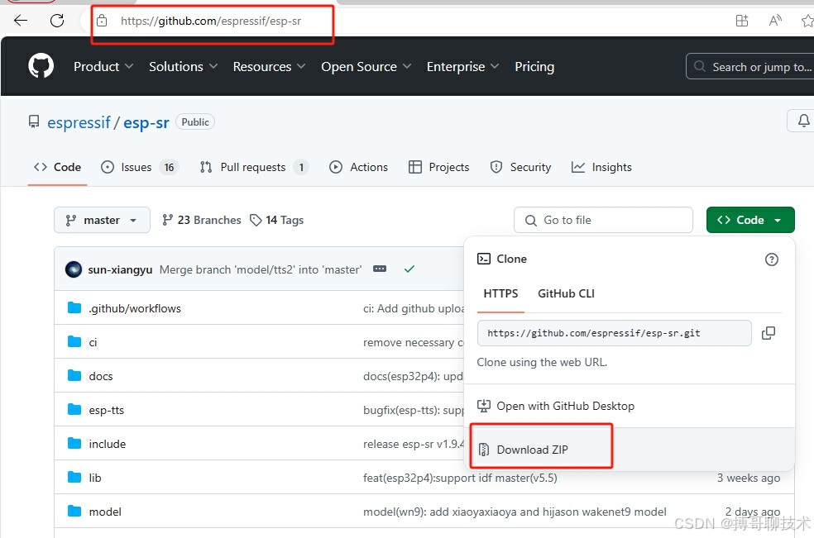Select the Projects tab
The height and width of the screenshot is (538, 814).
click(438, 167)
